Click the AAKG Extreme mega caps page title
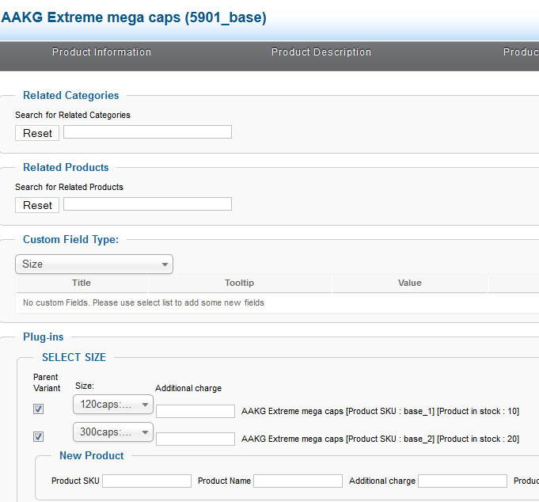 point(134,17)
